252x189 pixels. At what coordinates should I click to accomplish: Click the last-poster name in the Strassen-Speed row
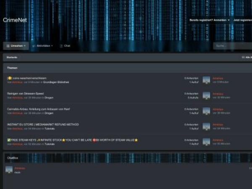218,94
